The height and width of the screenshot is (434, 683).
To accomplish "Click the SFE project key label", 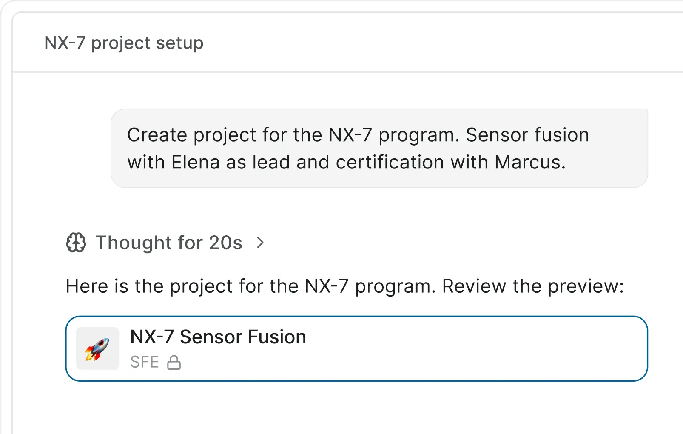I will coord(145,363).
